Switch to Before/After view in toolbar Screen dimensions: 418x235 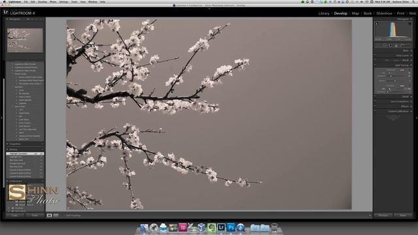point(56,215)
